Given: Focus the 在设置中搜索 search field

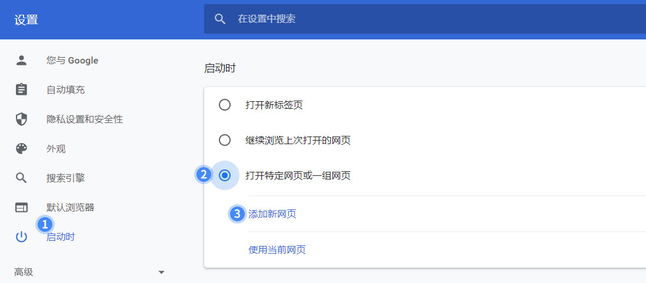Looking at the screenshot, I should pos(425,19).
